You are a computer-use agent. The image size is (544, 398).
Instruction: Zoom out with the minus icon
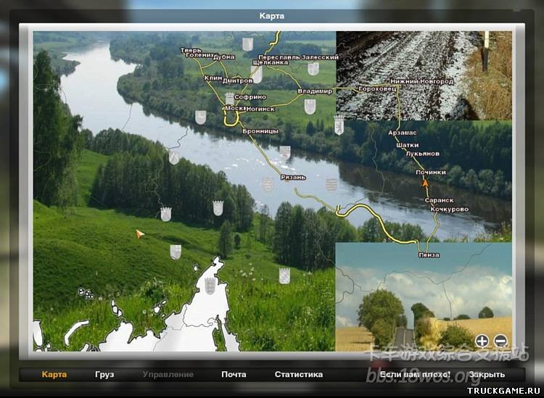(500, 341)
